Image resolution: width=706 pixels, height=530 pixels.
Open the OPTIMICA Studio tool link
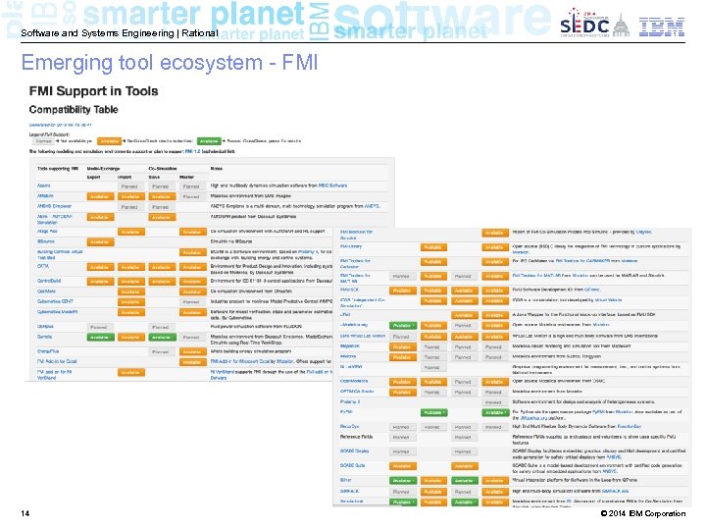(357, 392)
